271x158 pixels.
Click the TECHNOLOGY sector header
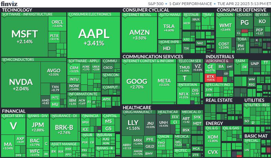(x=17, y=10)
